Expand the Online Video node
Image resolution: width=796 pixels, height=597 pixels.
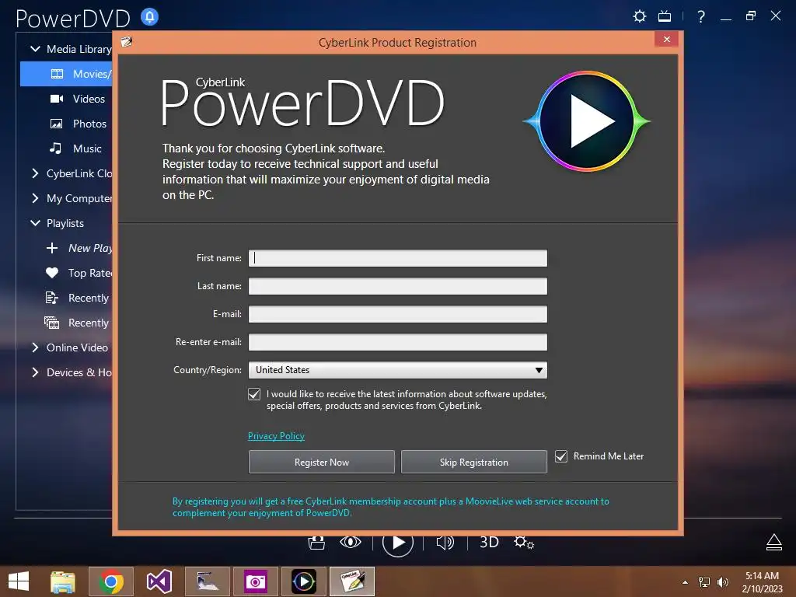click(x=35, y=347)
